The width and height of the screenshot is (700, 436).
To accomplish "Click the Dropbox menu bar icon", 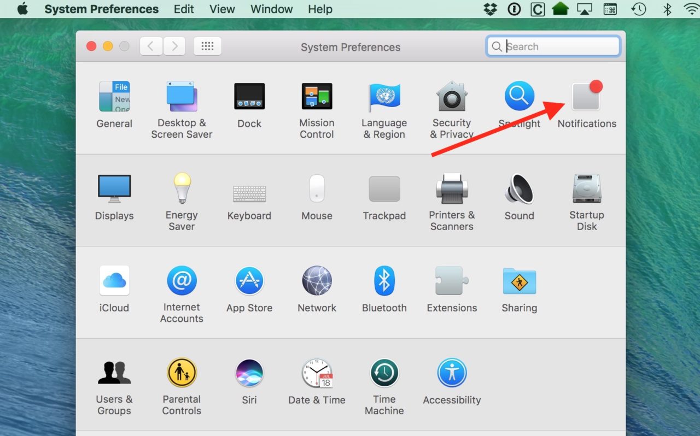I will tap(490, 9).
